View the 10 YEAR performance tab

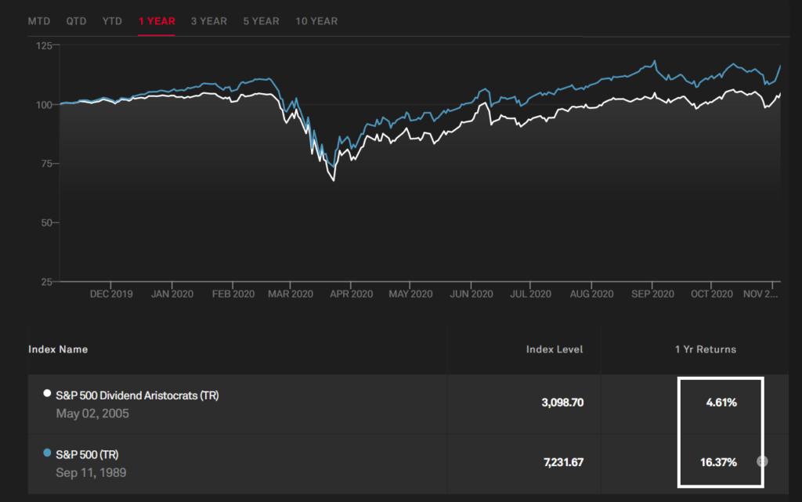coord(316,21)
